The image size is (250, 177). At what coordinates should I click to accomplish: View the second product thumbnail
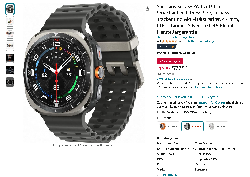click(10, 21)
